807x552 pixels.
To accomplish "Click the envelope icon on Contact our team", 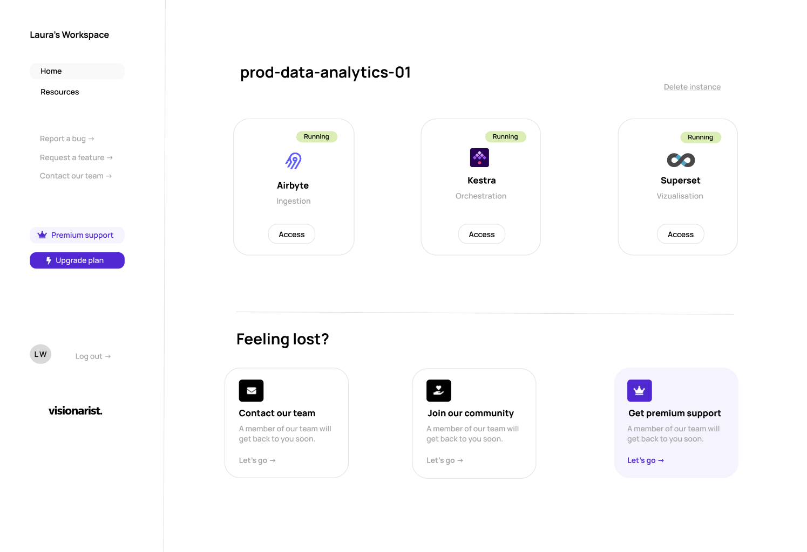I will [x=251, y=391].
